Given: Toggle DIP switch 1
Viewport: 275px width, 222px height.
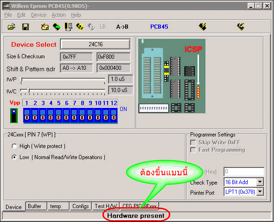Looking at the screenshot, I should [27, 115].
